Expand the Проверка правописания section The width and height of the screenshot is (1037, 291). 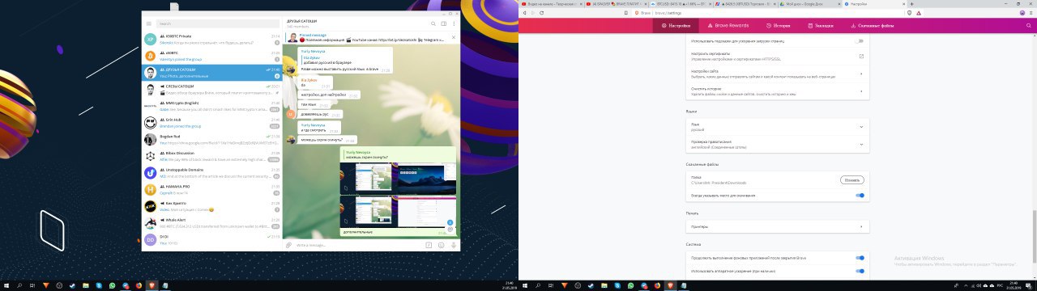point(778,144)
